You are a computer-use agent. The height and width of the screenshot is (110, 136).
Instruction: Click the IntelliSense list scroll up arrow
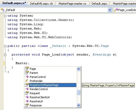tap(78, 69)
